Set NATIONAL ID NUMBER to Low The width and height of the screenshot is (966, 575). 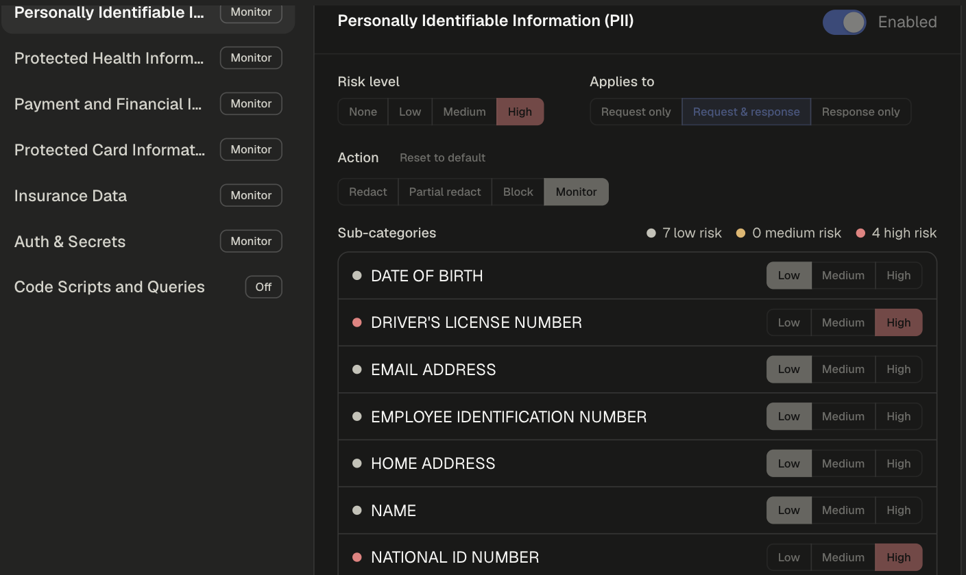(788, 557)
